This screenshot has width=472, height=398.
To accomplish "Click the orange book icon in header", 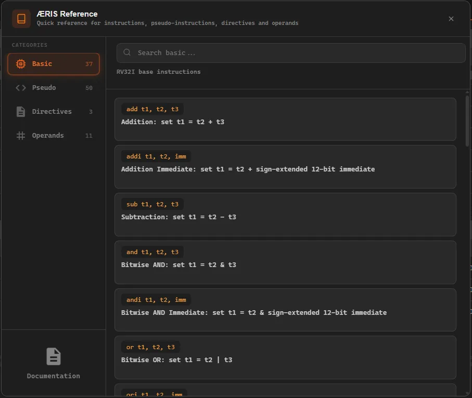I will (21, 19).
